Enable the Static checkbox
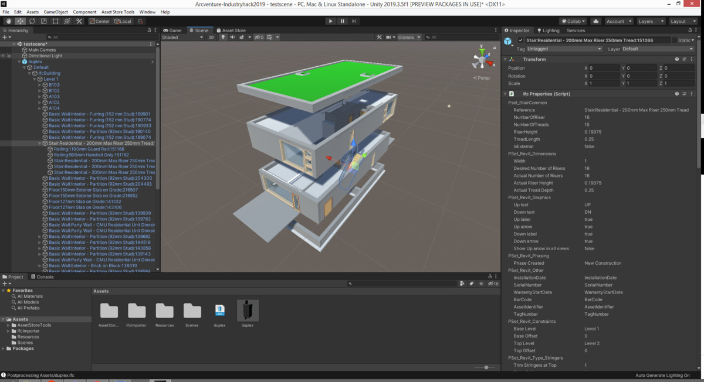704x382 pixels. coord(674,40)
